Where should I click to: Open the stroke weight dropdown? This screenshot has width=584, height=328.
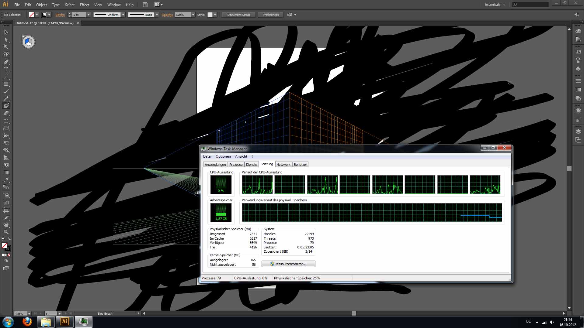click(89, 15)
